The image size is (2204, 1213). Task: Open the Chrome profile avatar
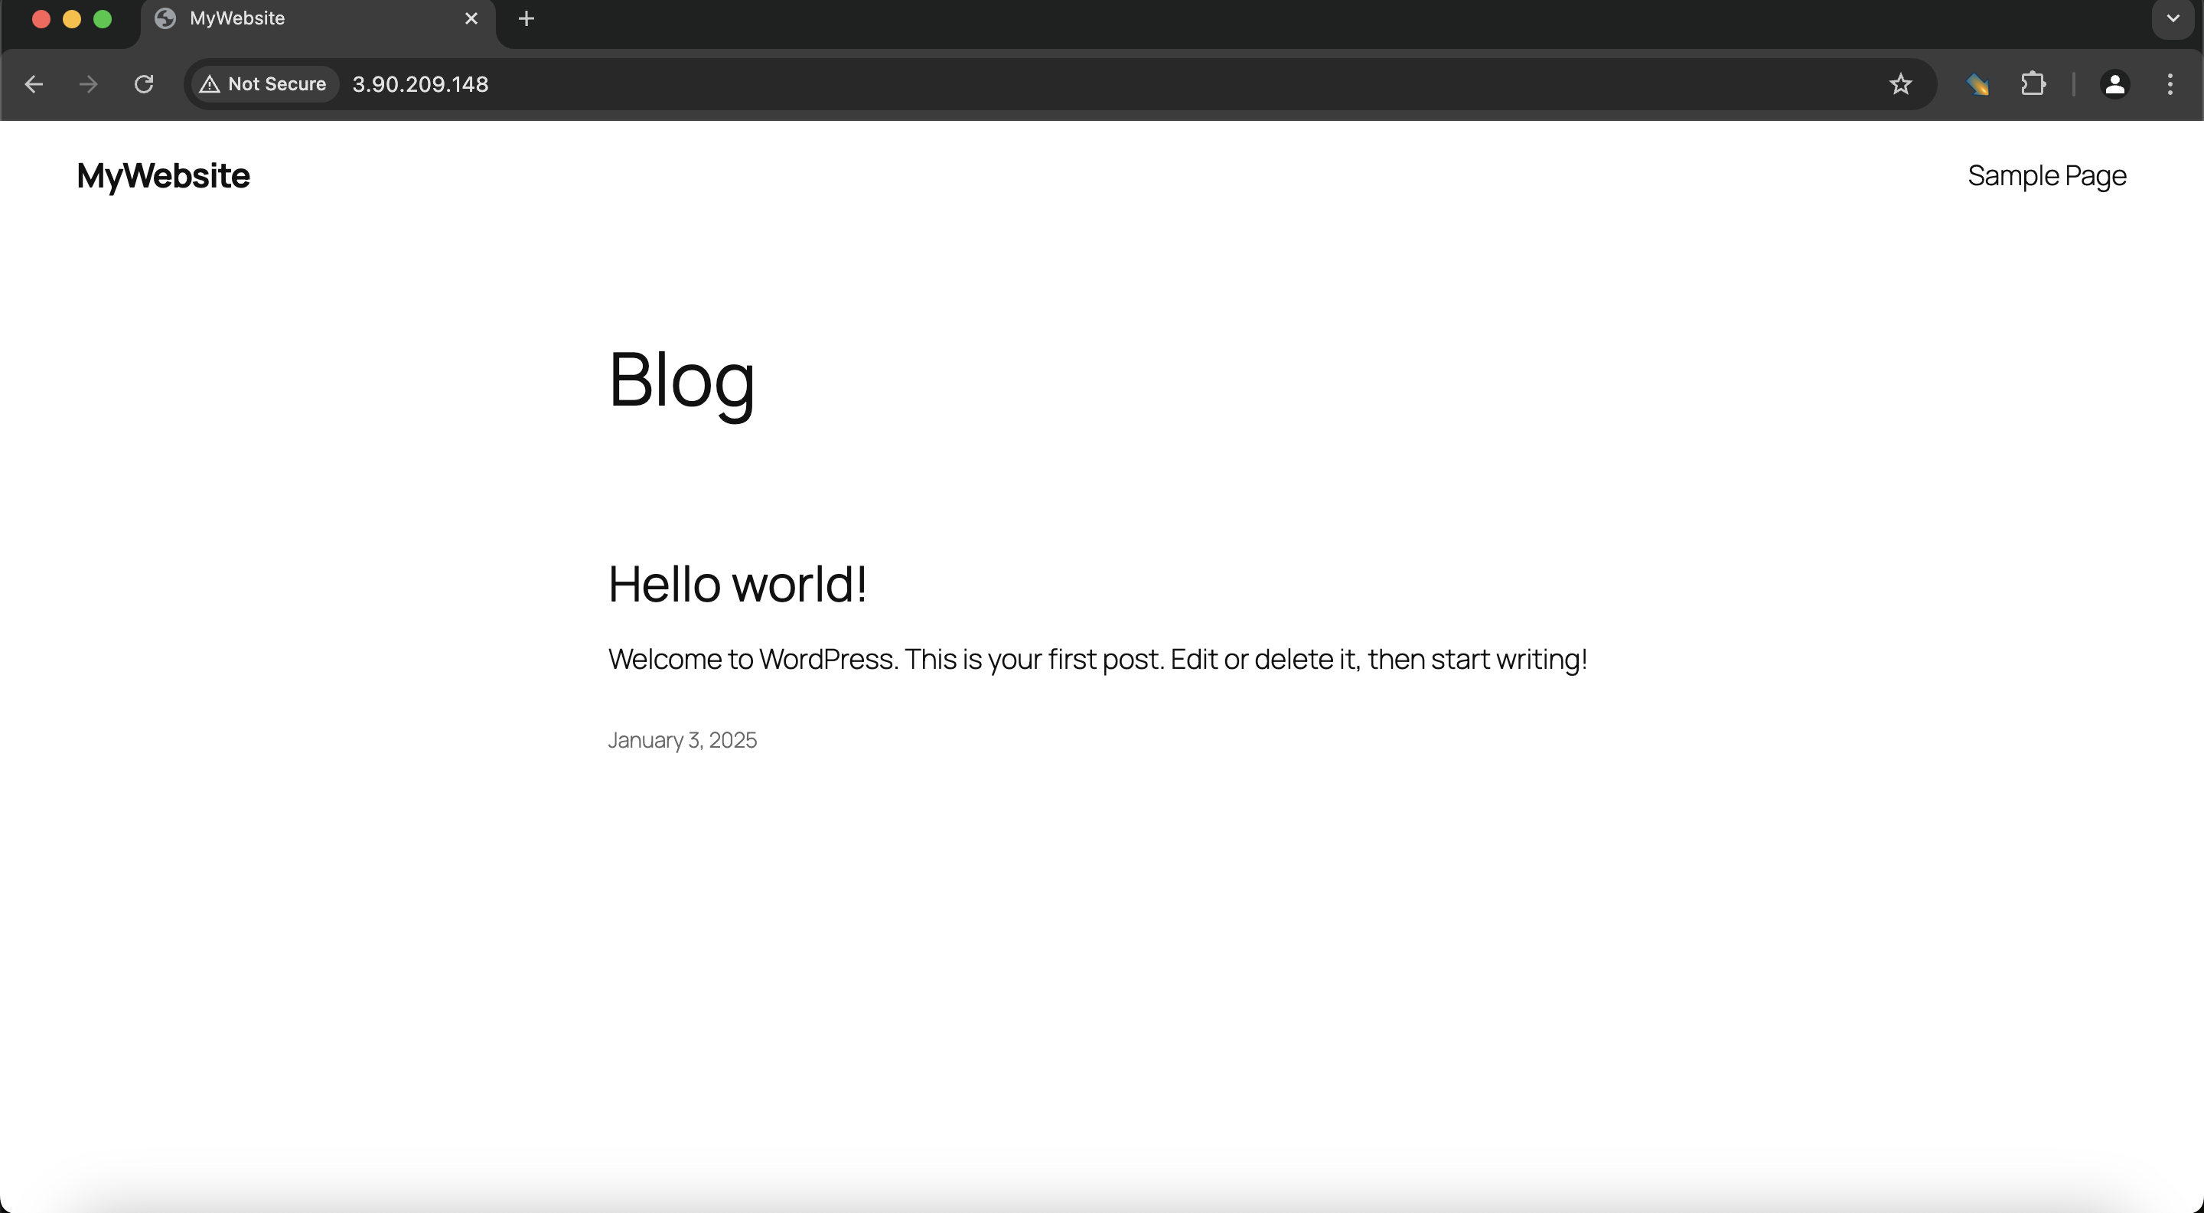[2114, 84]
